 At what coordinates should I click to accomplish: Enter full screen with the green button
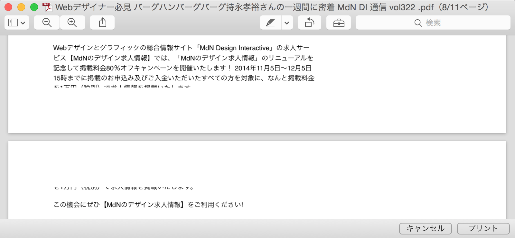(x=34, y=7)
